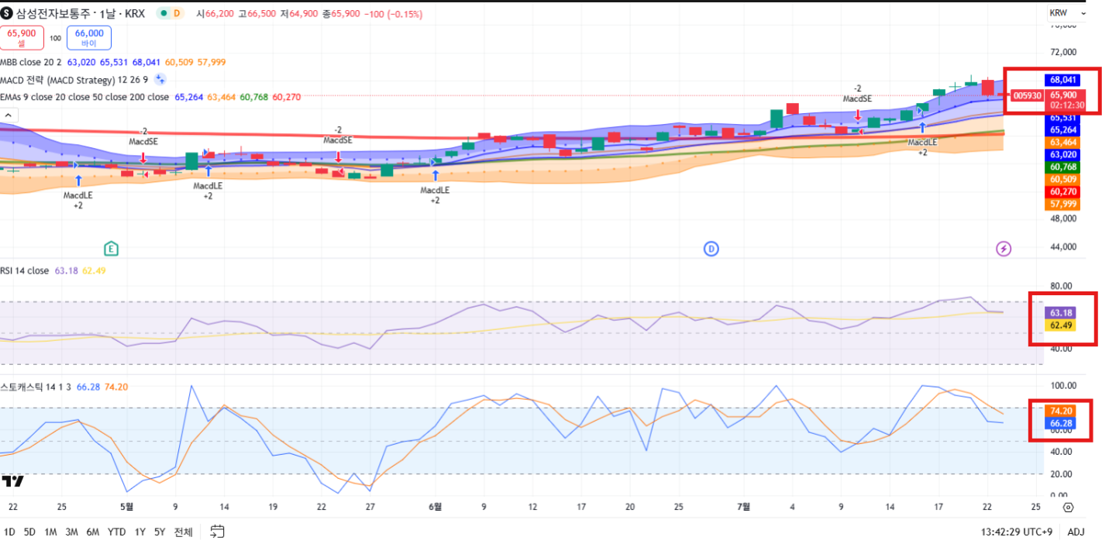
Task: Click the TradingView logo icon
Action: (12, 481)
